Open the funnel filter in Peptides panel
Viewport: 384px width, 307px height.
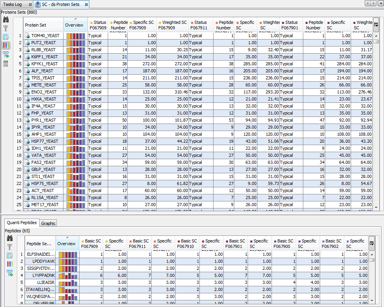tap(10, 247)
